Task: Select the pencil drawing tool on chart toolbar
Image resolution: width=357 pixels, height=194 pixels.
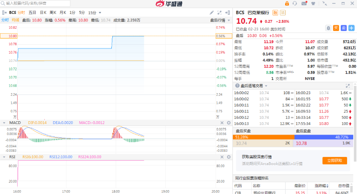Action: coord(212,13)
